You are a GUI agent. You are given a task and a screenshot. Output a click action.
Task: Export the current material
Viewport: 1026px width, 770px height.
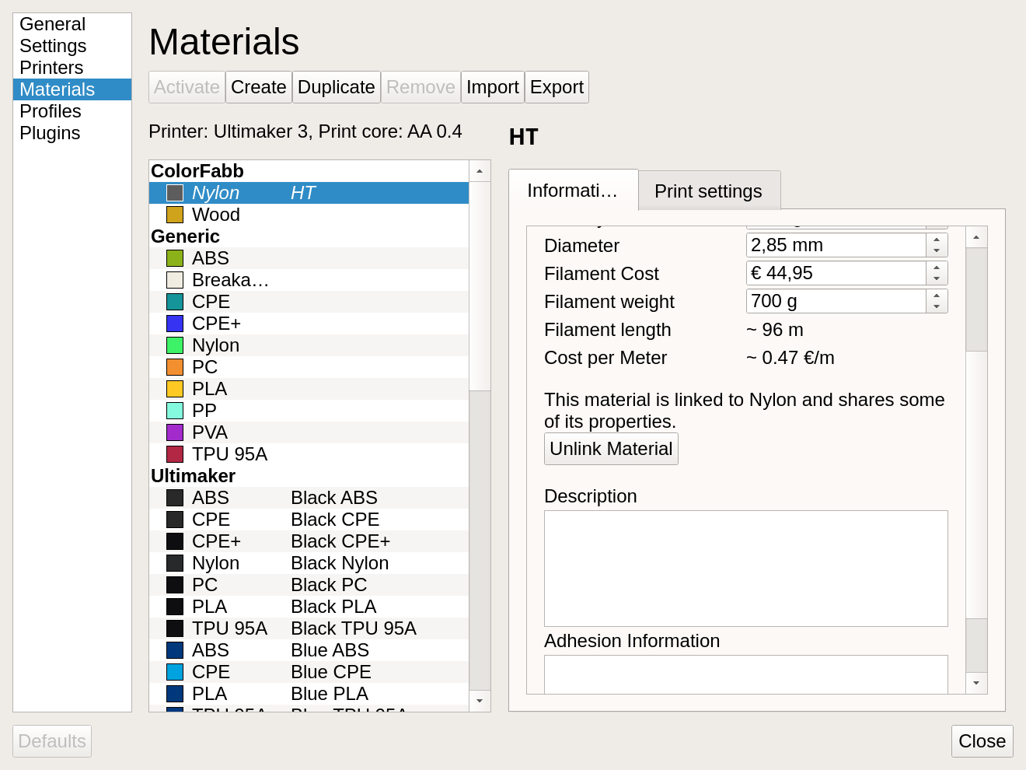pyautogui.click(x=557, y=87)
